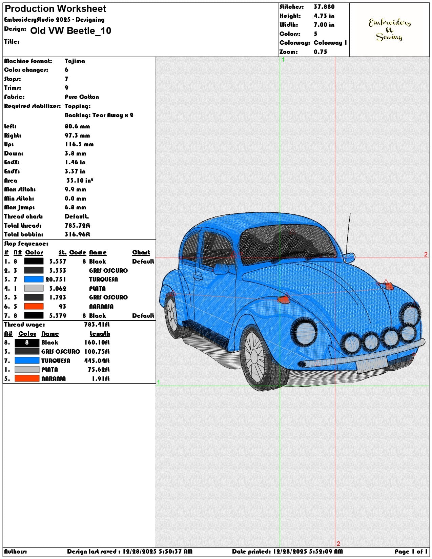Screen dimensions: 432x559
Task: Click the Stitches value '37,880'
Action: (x=324, y=7)
